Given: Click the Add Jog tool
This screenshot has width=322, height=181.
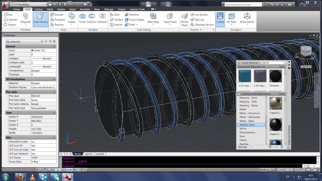Looking at the screenshot, I should pos(197,20).
